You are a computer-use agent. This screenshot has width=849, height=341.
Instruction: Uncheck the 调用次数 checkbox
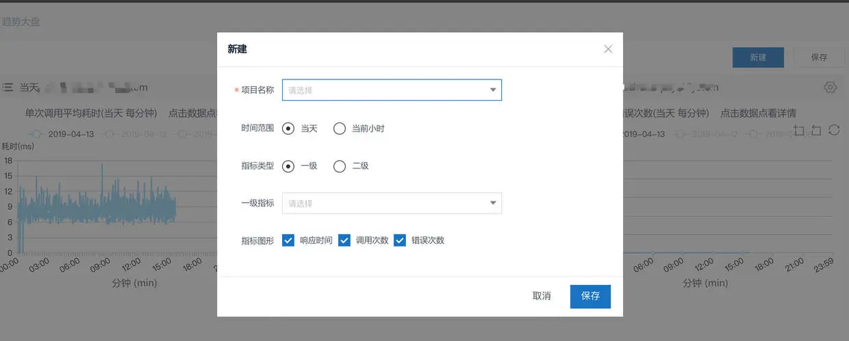click(x=344, y=240)
